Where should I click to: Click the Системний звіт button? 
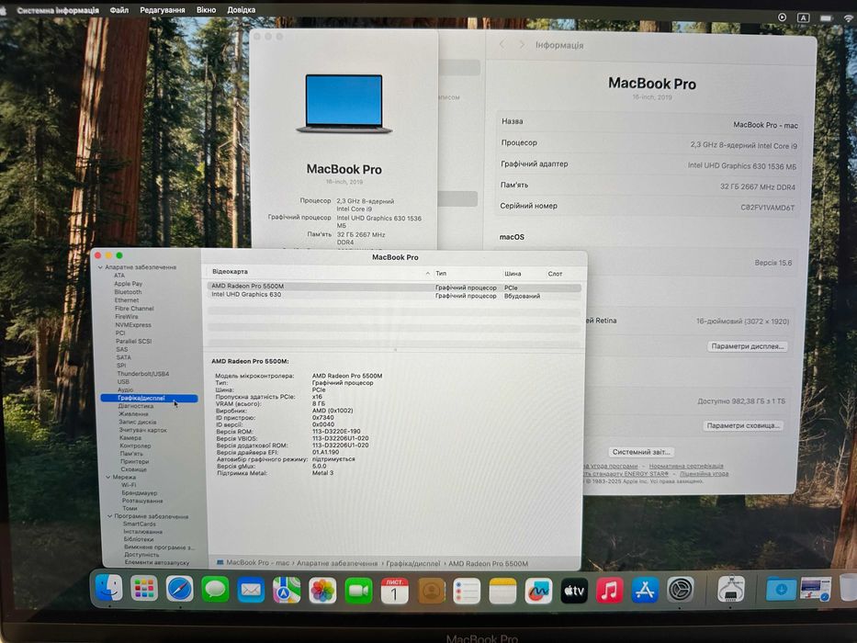click(x=641, y=452)
